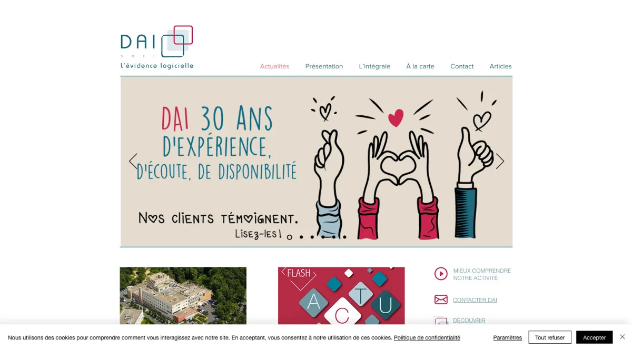Accept cookies with Accepter button
Viewport: 632px width, 350px height.
[594, 337]
